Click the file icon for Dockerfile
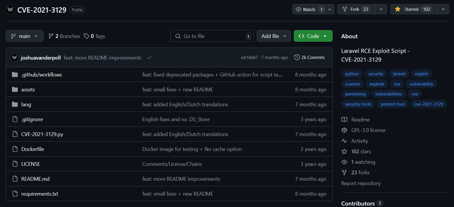The width and height of the screenshot is (454, 207). (x=15, y=149)
